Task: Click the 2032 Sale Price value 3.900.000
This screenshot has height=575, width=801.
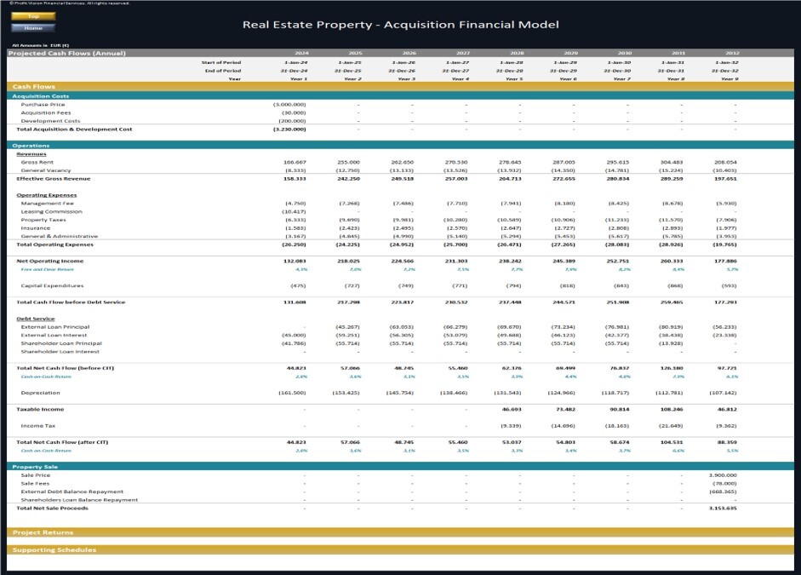Action: coord(723,475)
